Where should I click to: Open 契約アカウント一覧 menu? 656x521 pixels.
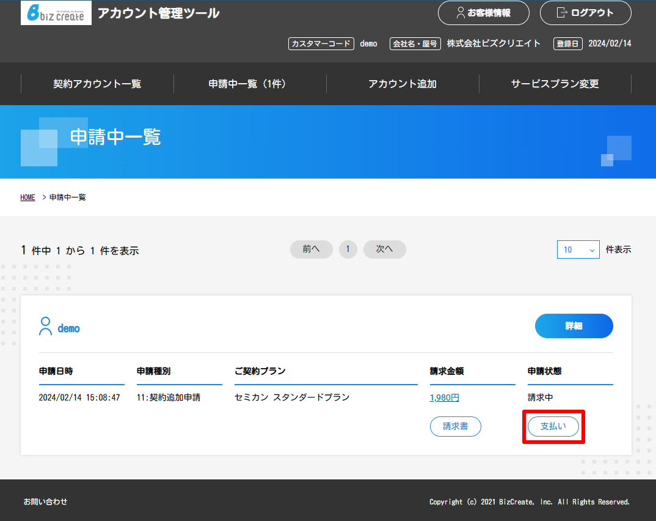(x=97, y=84)
